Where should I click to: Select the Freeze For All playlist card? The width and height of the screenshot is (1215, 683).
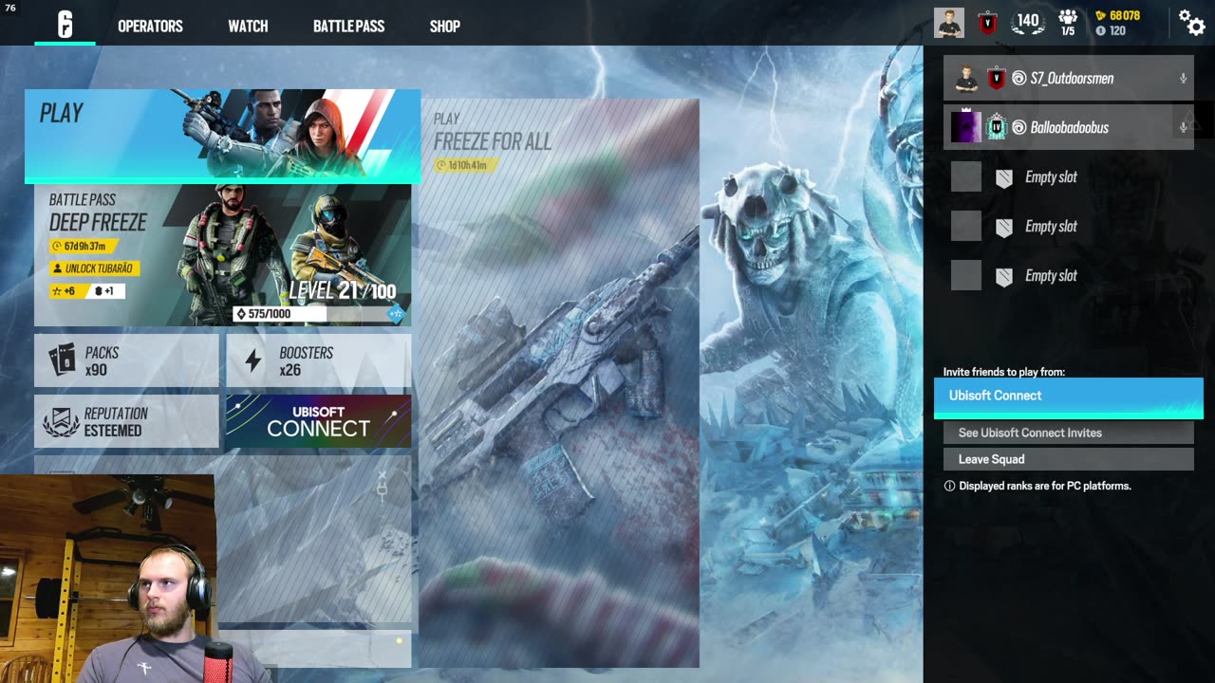coord(559,382)
